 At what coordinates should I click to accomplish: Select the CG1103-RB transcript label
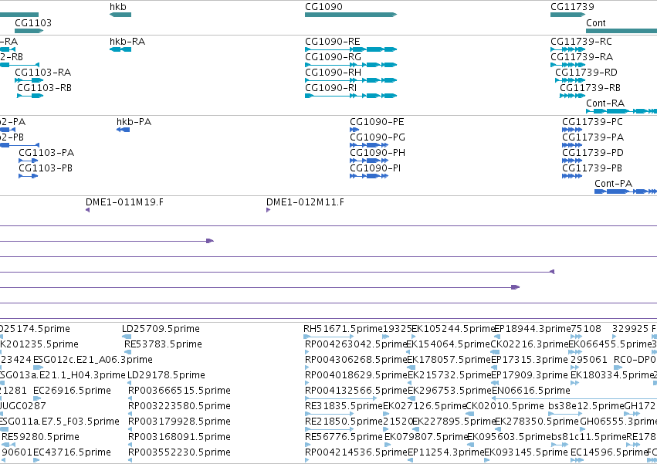[x=45, y=88]
